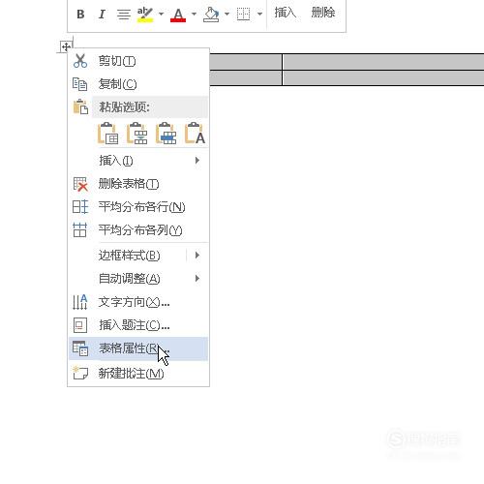Click the insert caption icon
The height and width of the screenshot is (484, 484).
(x=80, y=325)
